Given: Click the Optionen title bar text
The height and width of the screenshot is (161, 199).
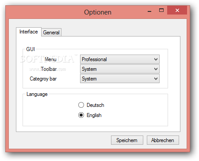Looking at the screenshot, I should click(98, 12).
